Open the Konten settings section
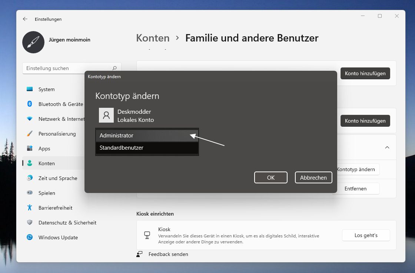This screenshot has height=273, width=415. pyautogui.click(x=47, y=163)
